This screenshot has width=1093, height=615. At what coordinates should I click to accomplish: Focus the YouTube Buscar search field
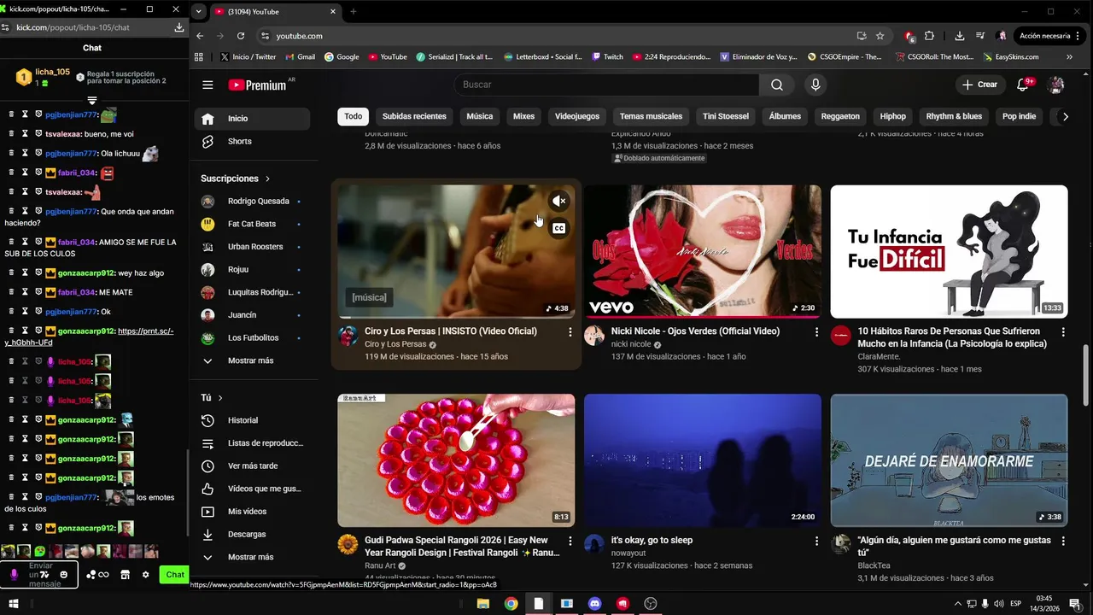click(607, 85)
